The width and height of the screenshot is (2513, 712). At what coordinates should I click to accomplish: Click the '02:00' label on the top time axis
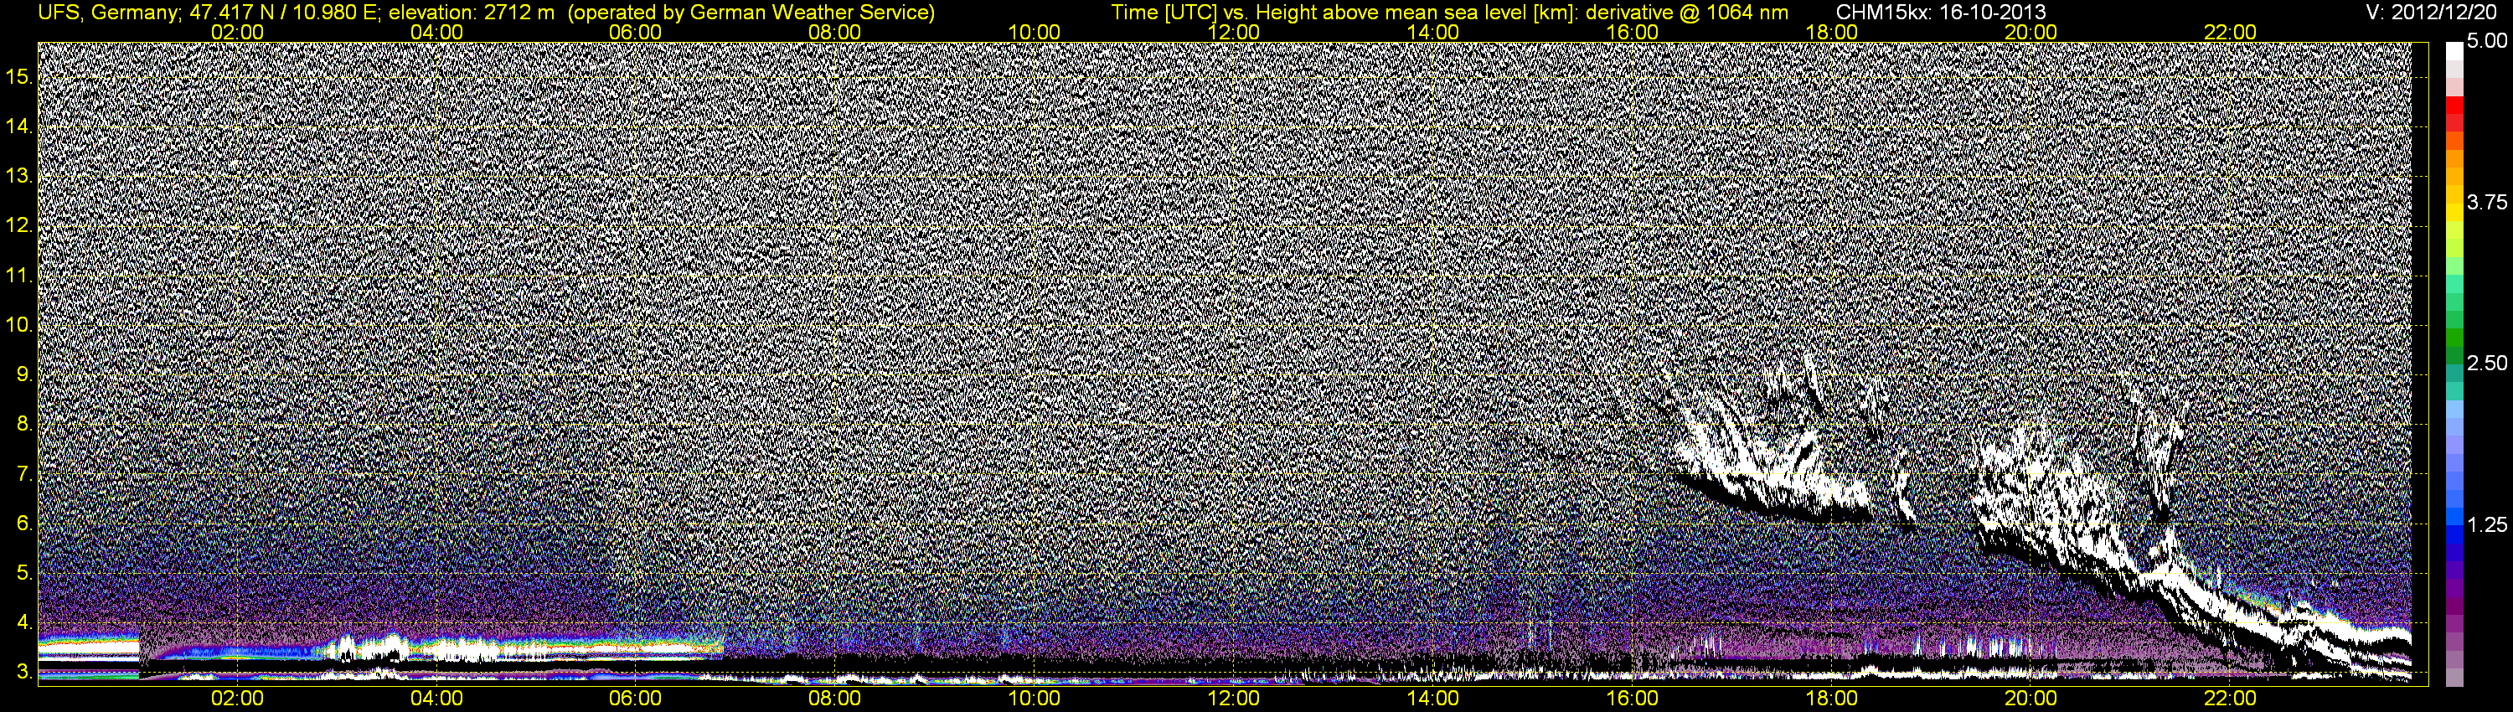[237, 32]
